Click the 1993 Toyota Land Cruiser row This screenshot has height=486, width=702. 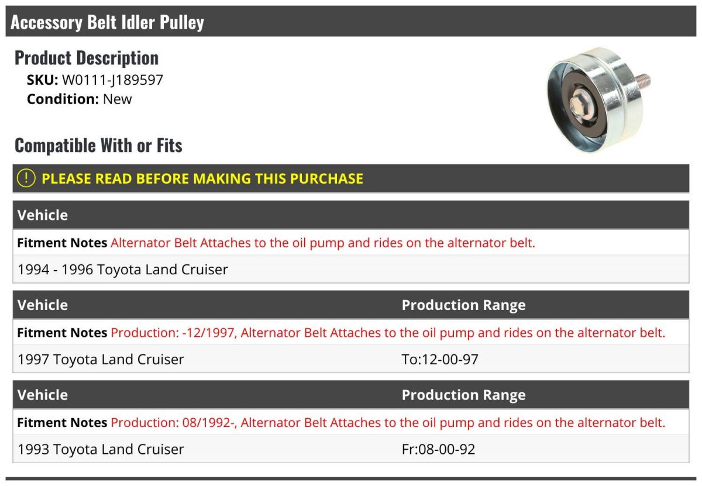click(351, 449)
